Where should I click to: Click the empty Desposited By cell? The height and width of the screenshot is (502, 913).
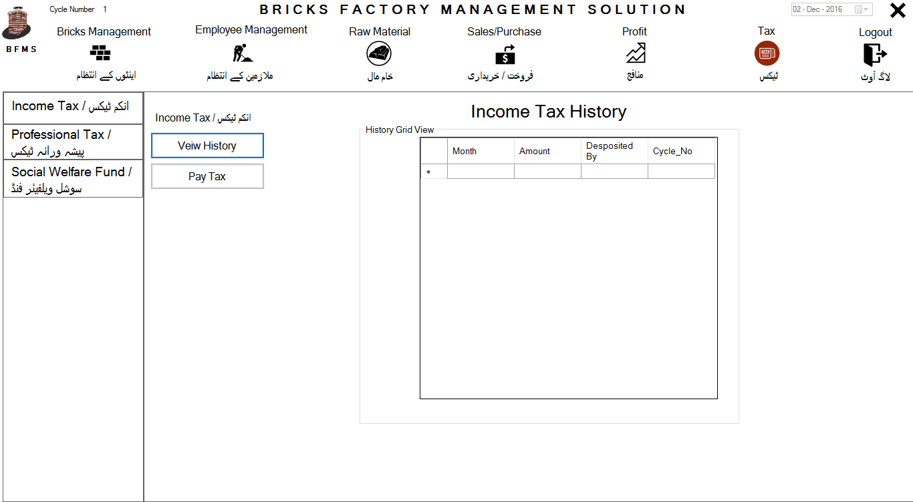614,172
